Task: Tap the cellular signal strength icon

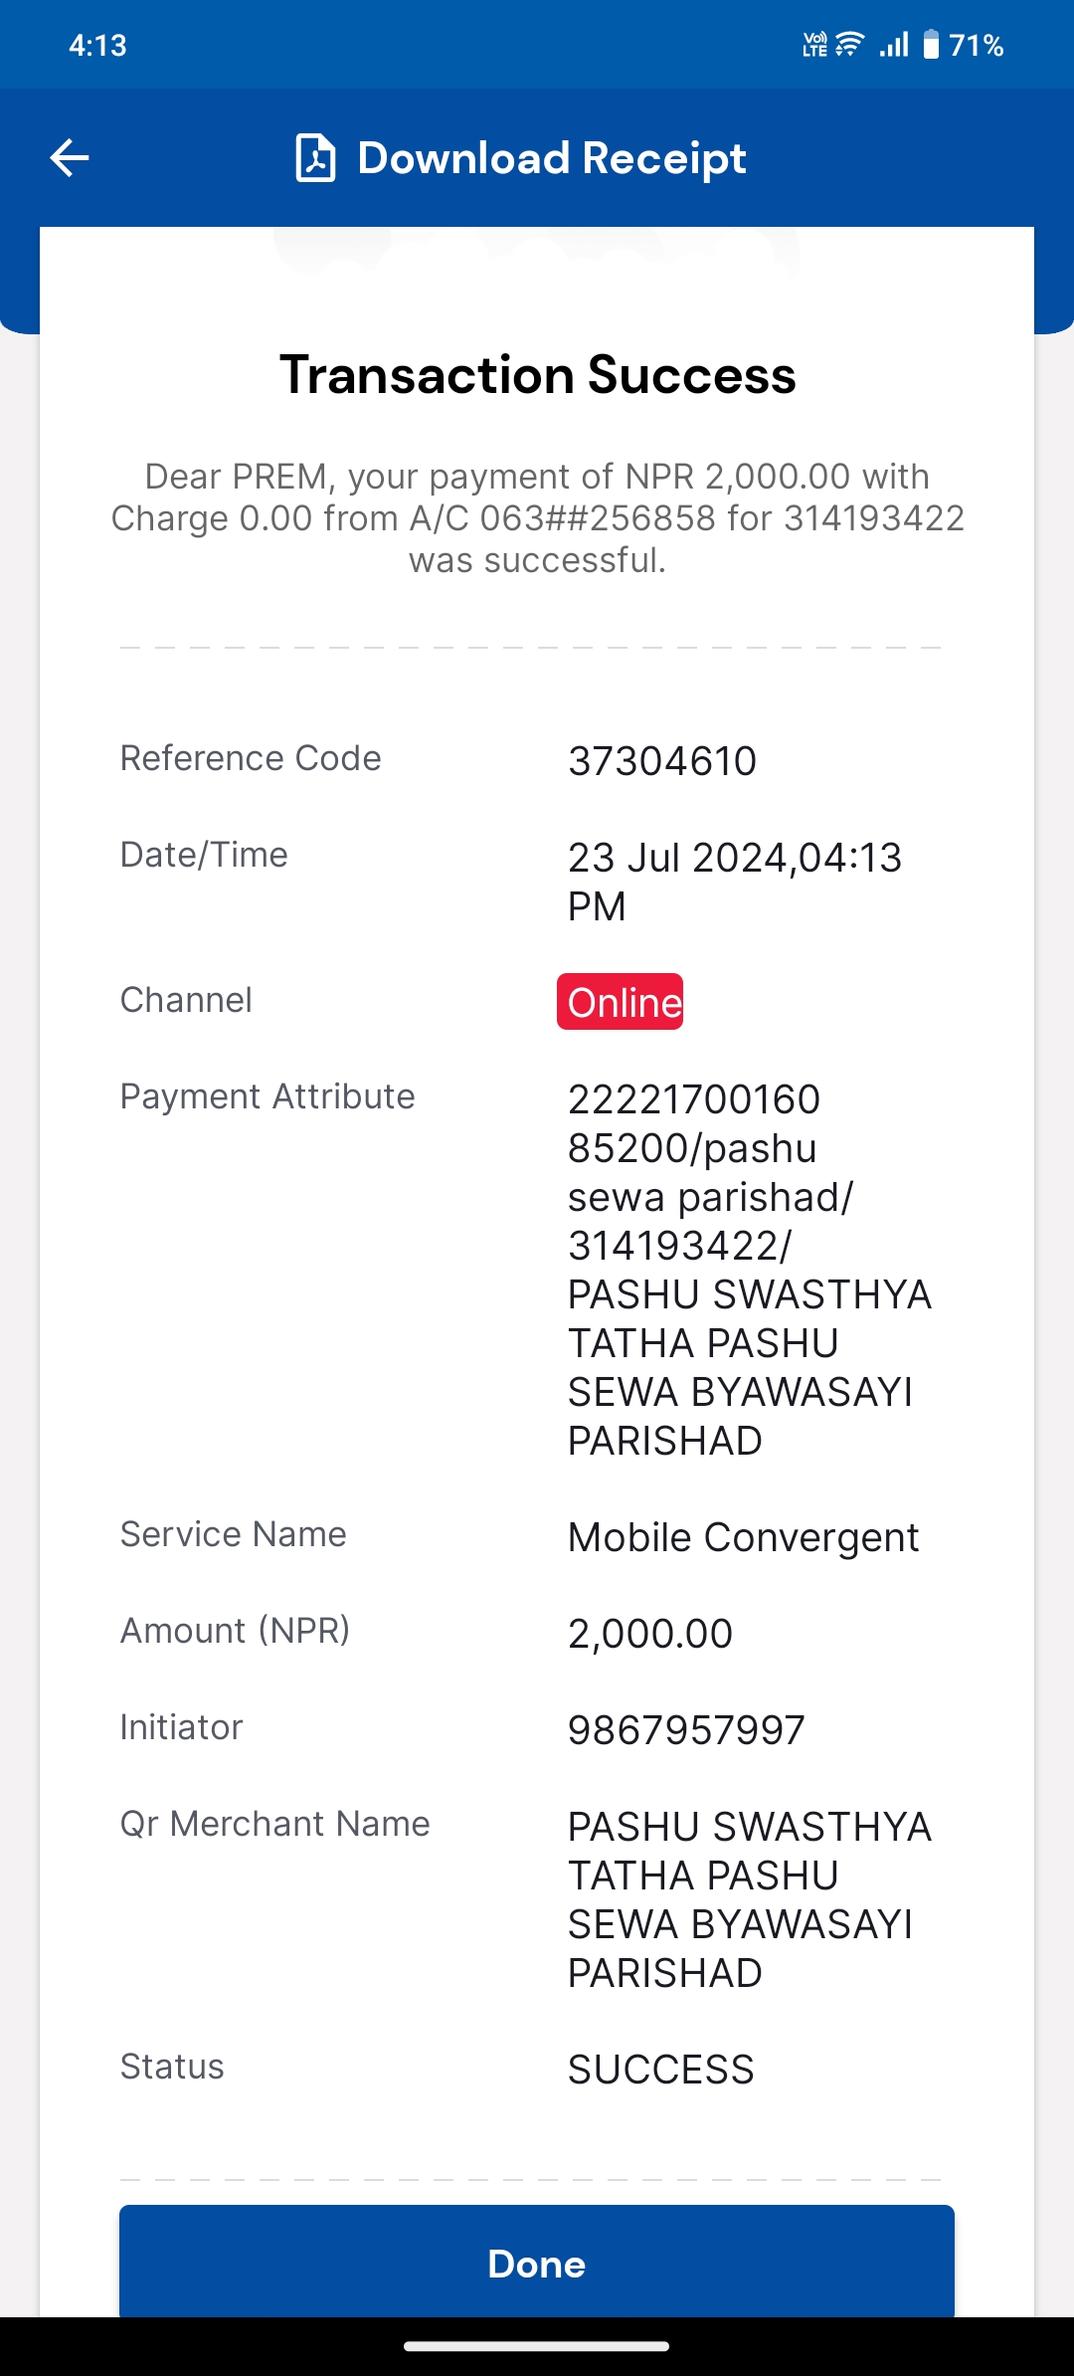Action: click(x=894, y=45)
